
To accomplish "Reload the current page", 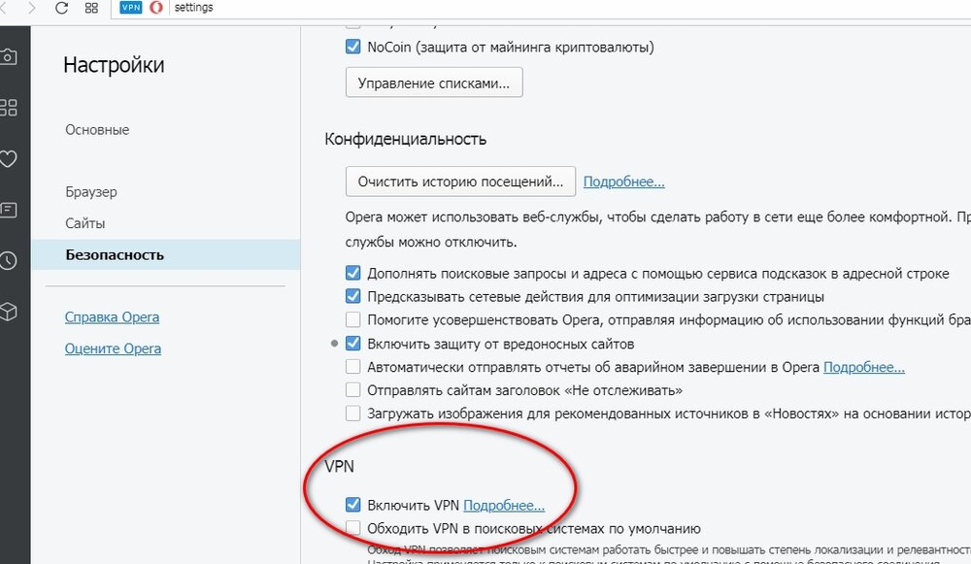I will click(x=62, y=7).
